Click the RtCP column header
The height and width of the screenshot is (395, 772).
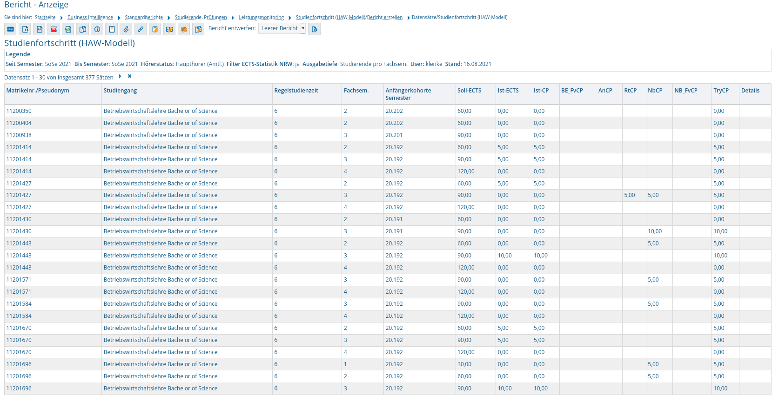[x=631, y=91]
